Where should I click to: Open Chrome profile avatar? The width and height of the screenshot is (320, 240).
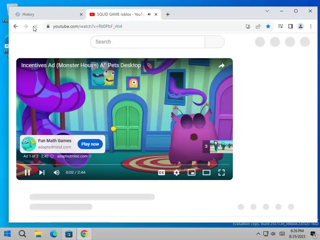(300, 26)
